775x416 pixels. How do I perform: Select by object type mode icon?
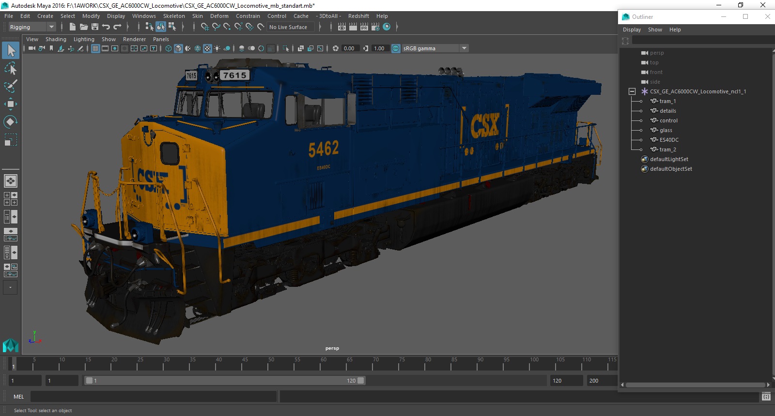(x=160, y=27)
